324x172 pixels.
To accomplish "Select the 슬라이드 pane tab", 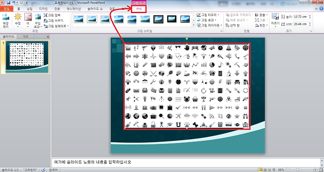I will click(8, 36).
